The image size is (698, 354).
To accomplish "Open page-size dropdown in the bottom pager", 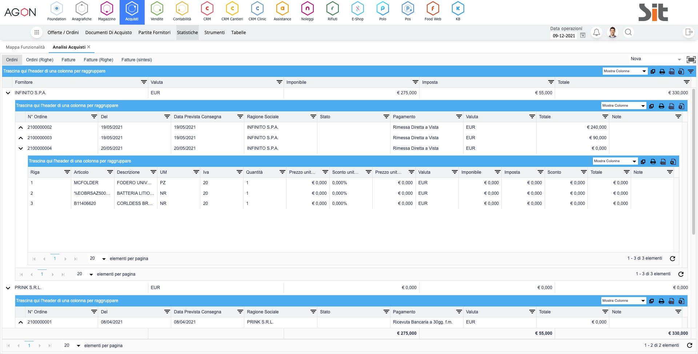I will tap(72, 345).
